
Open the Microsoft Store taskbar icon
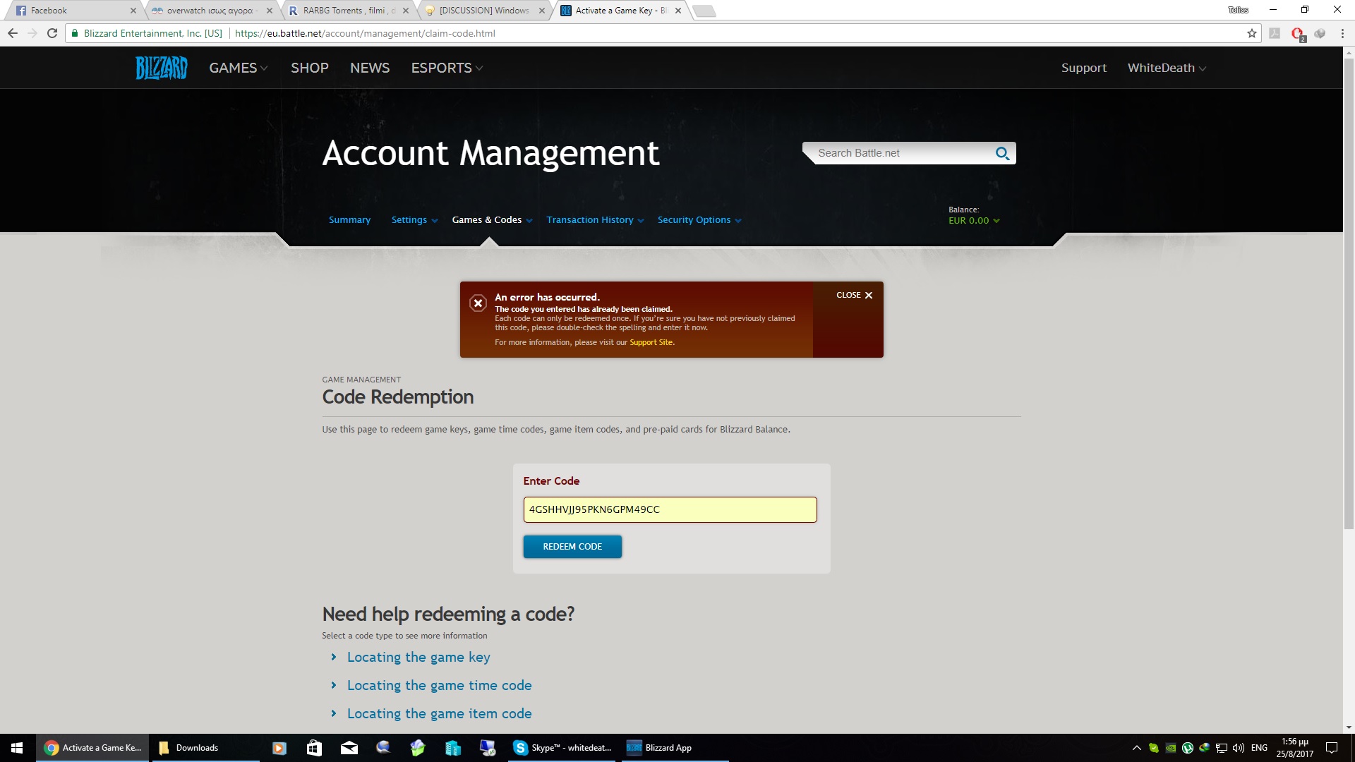(314, 748)
